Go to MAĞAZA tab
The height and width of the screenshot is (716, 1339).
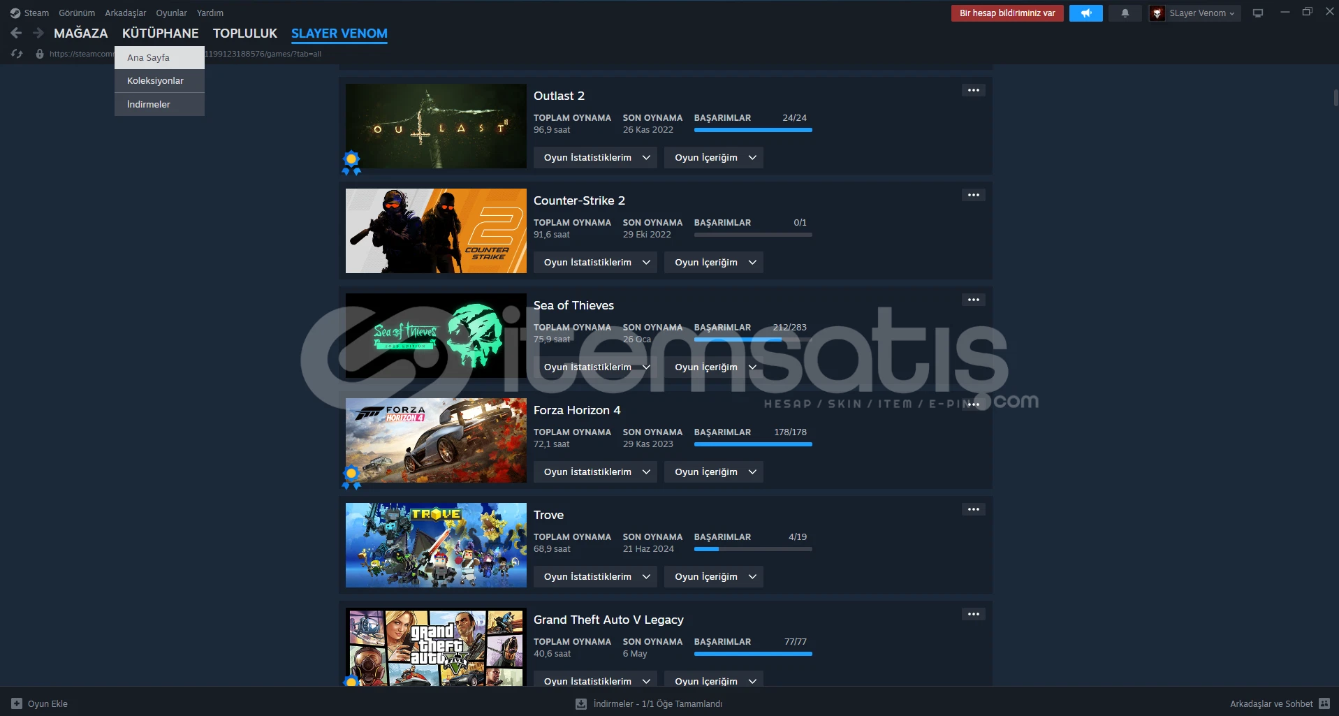tap(81, 33)
